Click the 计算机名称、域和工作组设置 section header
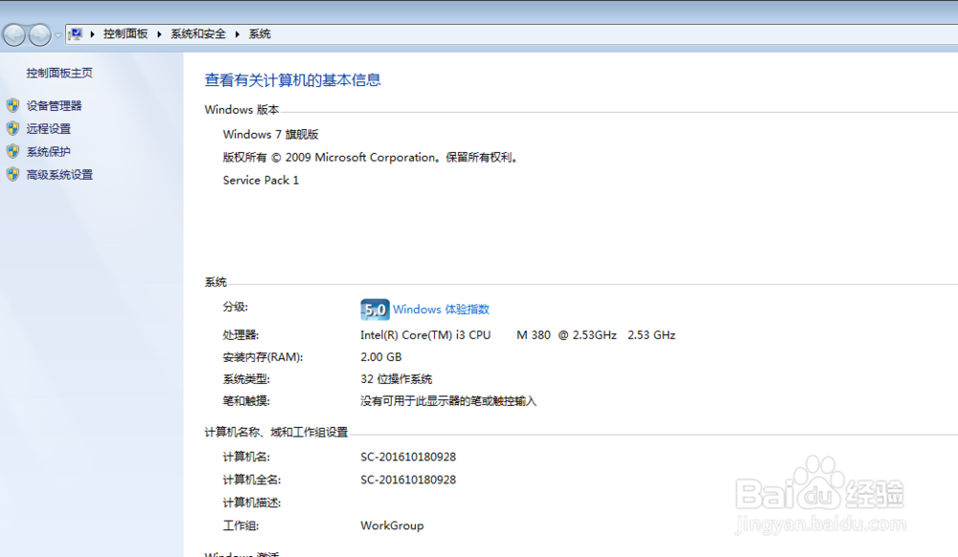Screen dimensions: 958x557 coord(276,433)
